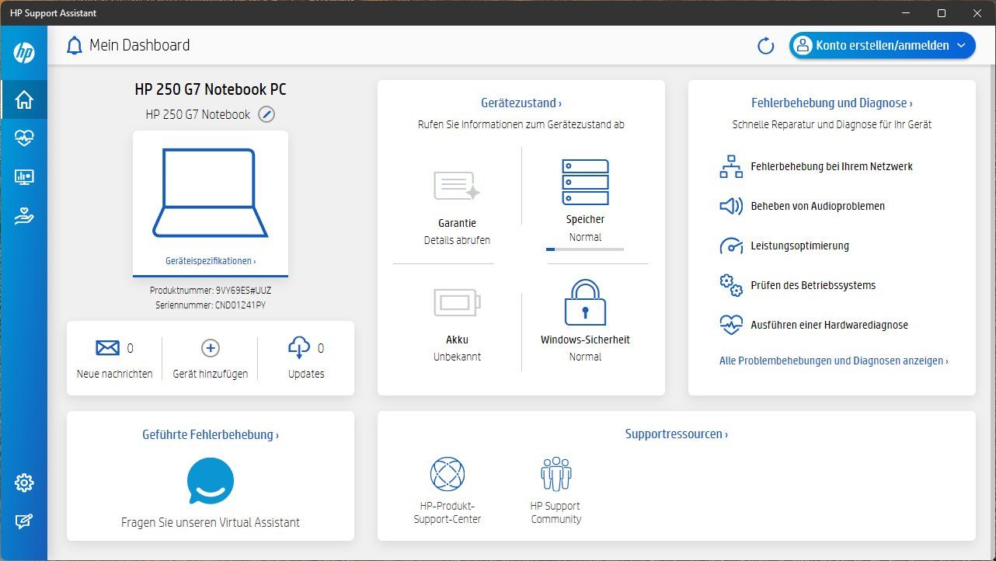This screenshot has width=996, height=561.
Task: Click the Updates label
Action: coord(306,374)
